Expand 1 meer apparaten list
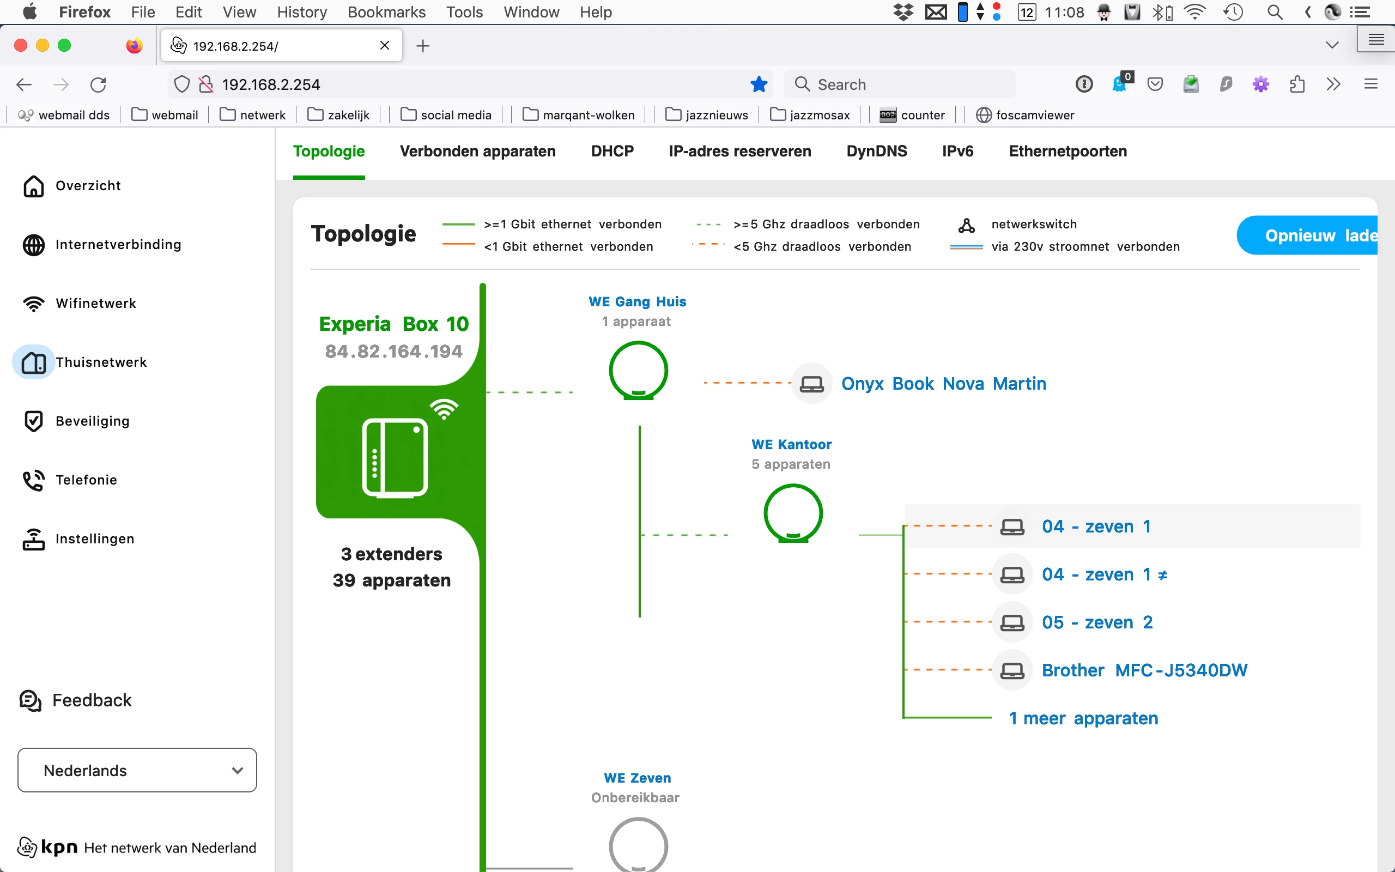The width and height of the screenshot is (1395, 872). tap(1083, 718)
